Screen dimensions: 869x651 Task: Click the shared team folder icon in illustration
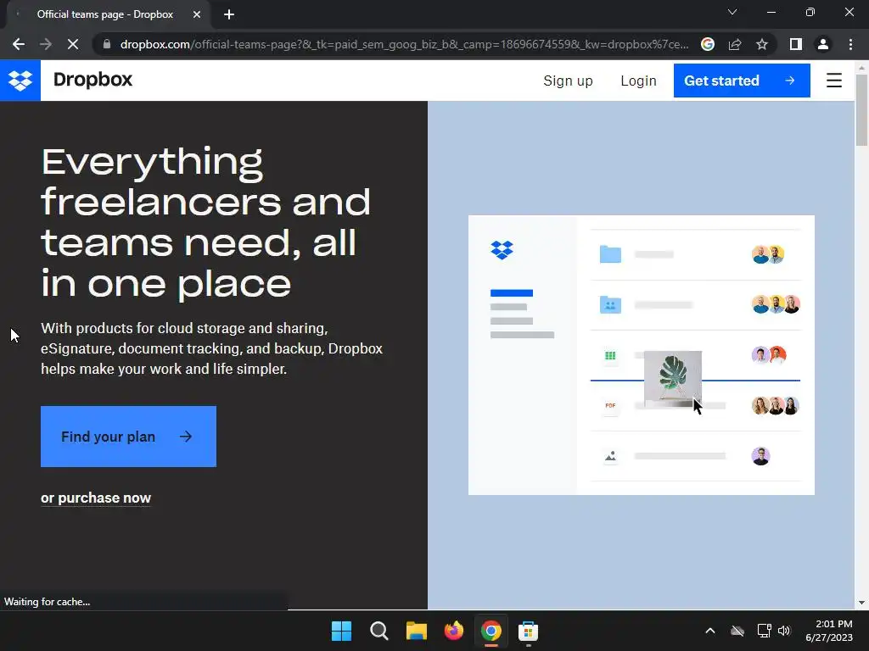610,304
